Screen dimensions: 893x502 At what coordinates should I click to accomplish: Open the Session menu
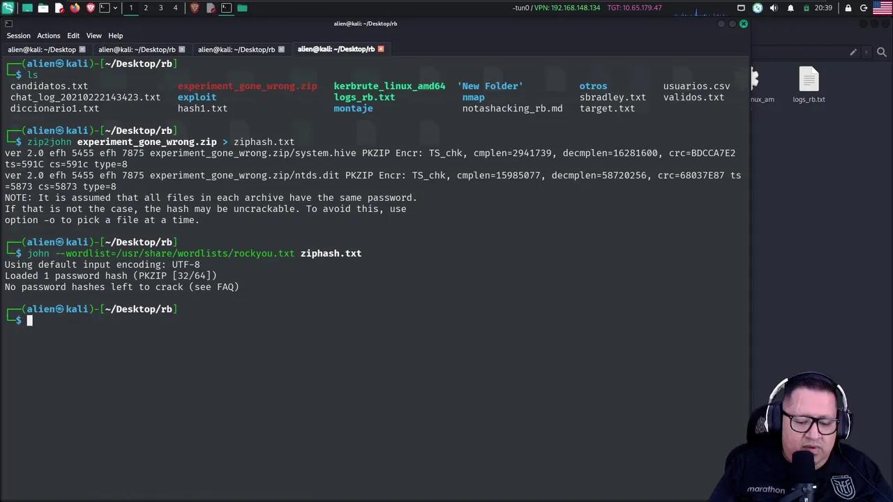(x=18, y=36)
